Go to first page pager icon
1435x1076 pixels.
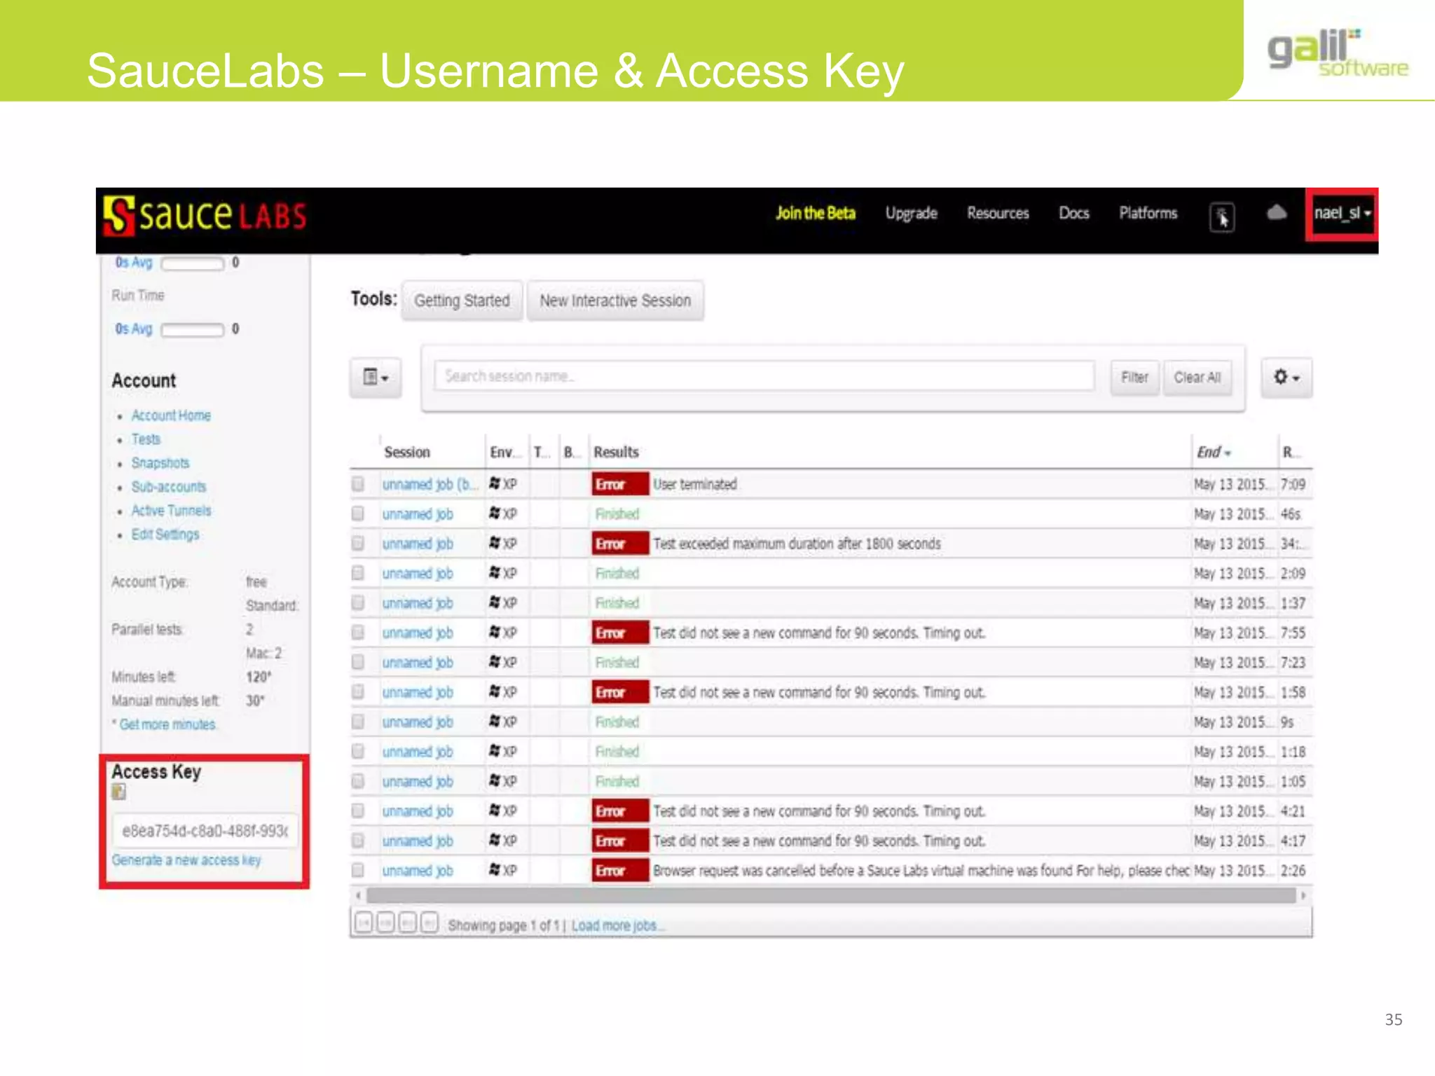pos(363,923)
